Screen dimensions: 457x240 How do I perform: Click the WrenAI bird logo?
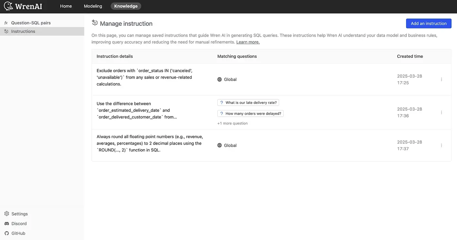pyautogui.click(x=8, y=6)
